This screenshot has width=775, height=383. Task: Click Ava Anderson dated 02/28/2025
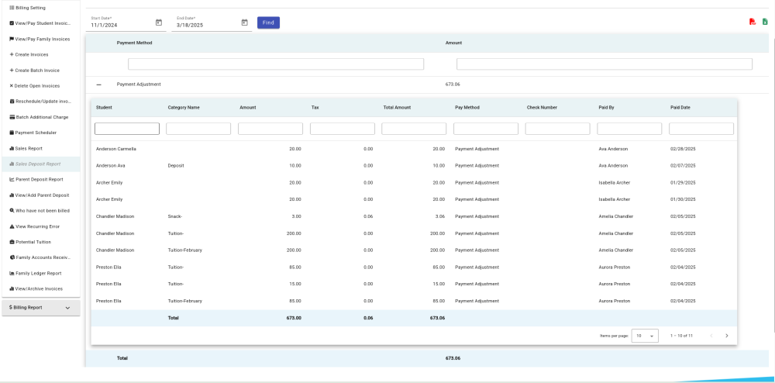coord(613,149)
